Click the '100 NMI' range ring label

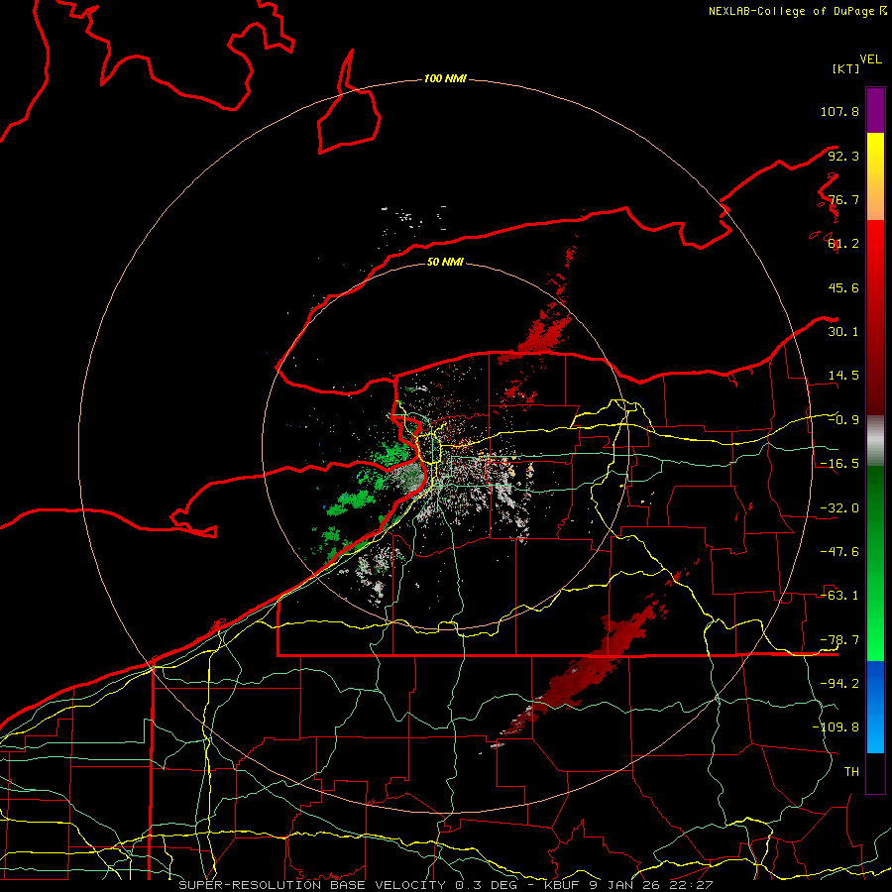(x=445, y=78)
